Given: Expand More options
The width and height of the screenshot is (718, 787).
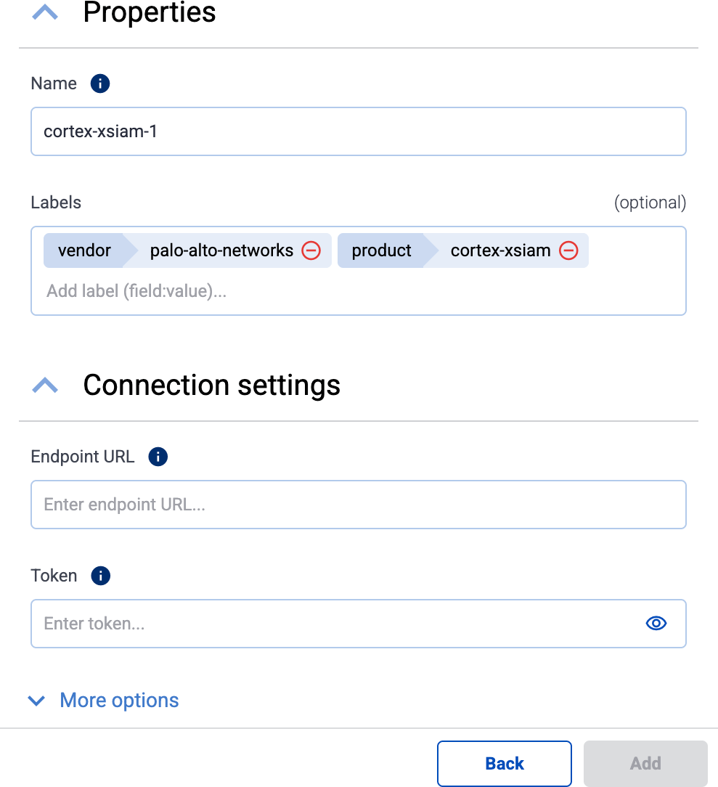Looking at the screenshot, I should 118,700.
